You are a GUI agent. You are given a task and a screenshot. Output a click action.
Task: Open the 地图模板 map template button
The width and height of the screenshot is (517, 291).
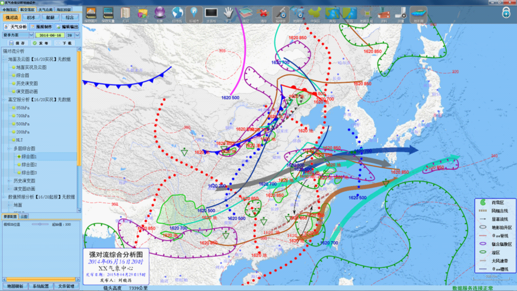[15, 286]
